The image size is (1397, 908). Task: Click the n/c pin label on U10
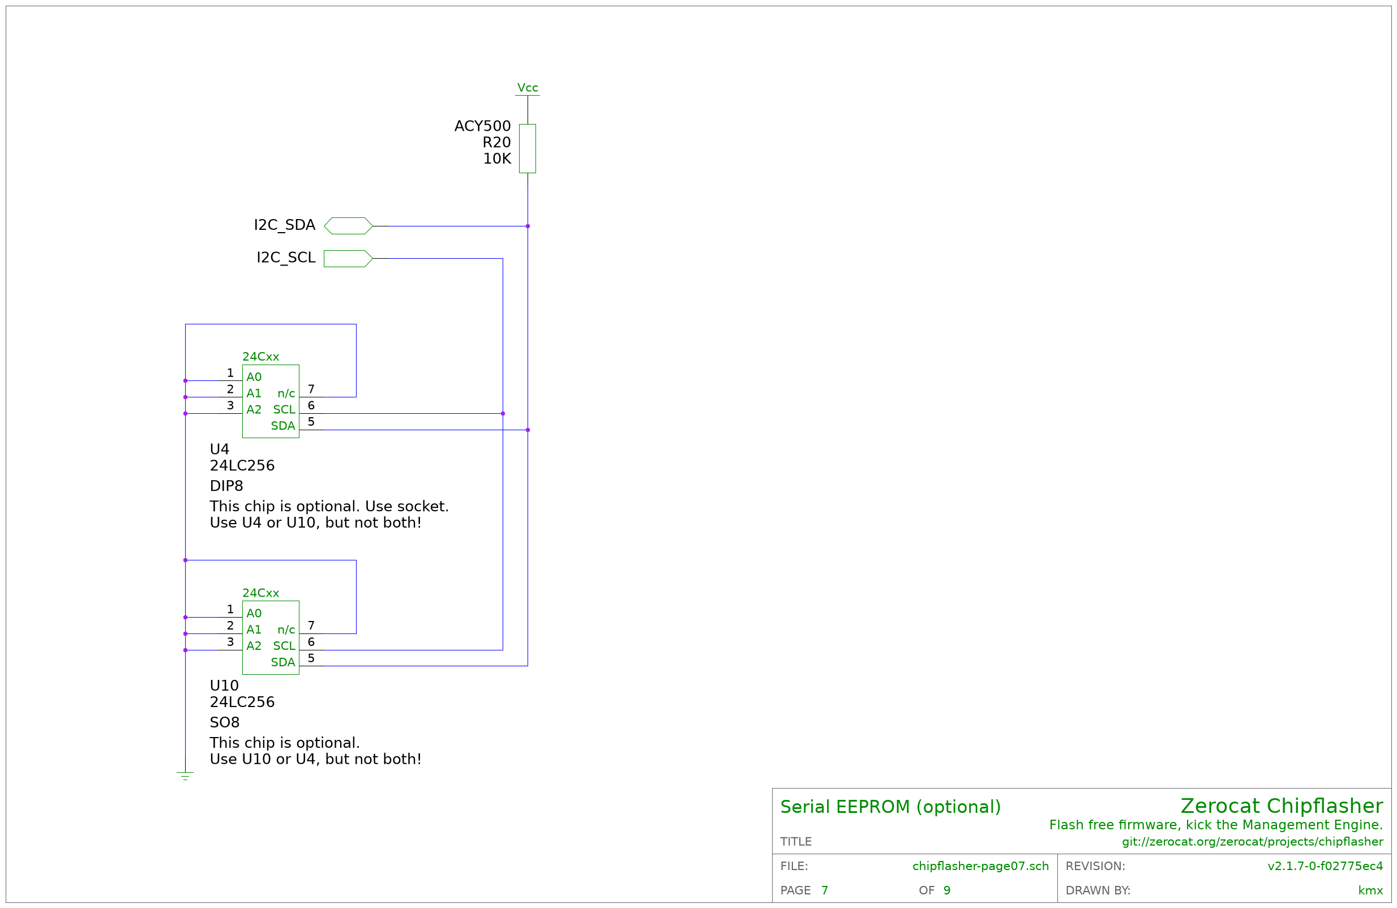(x=286, y=630)
